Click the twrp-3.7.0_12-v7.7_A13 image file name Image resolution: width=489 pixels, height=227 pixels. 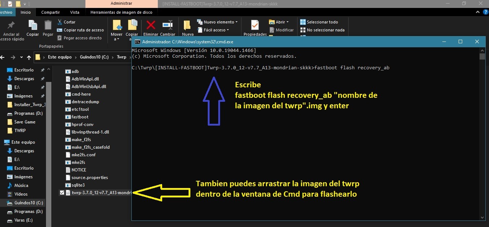point(101,193)
